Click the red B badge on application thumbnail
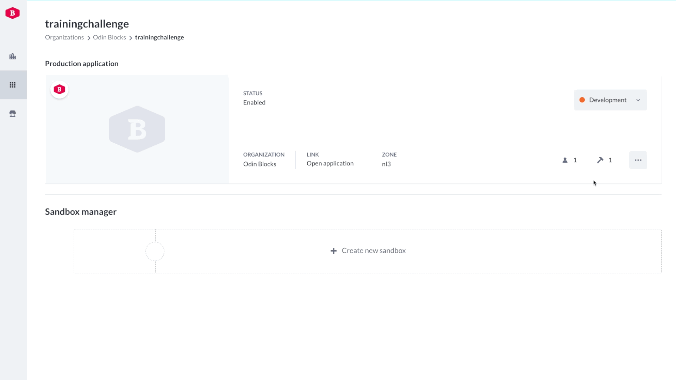 click(x=60, y=89)
